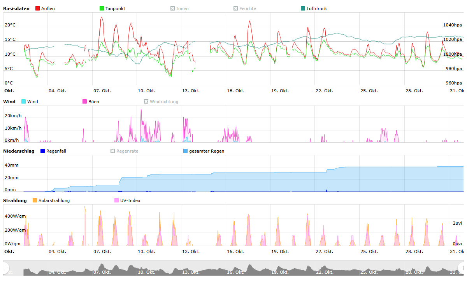467x292 pixels.
Task: Click the UV-Index legend marker
Action: coord(117,201)
